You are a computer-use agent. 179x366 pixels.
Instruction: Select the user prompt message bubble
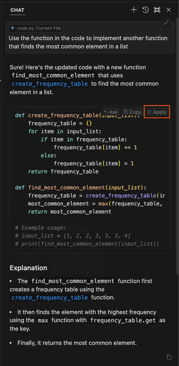[89, 42]
